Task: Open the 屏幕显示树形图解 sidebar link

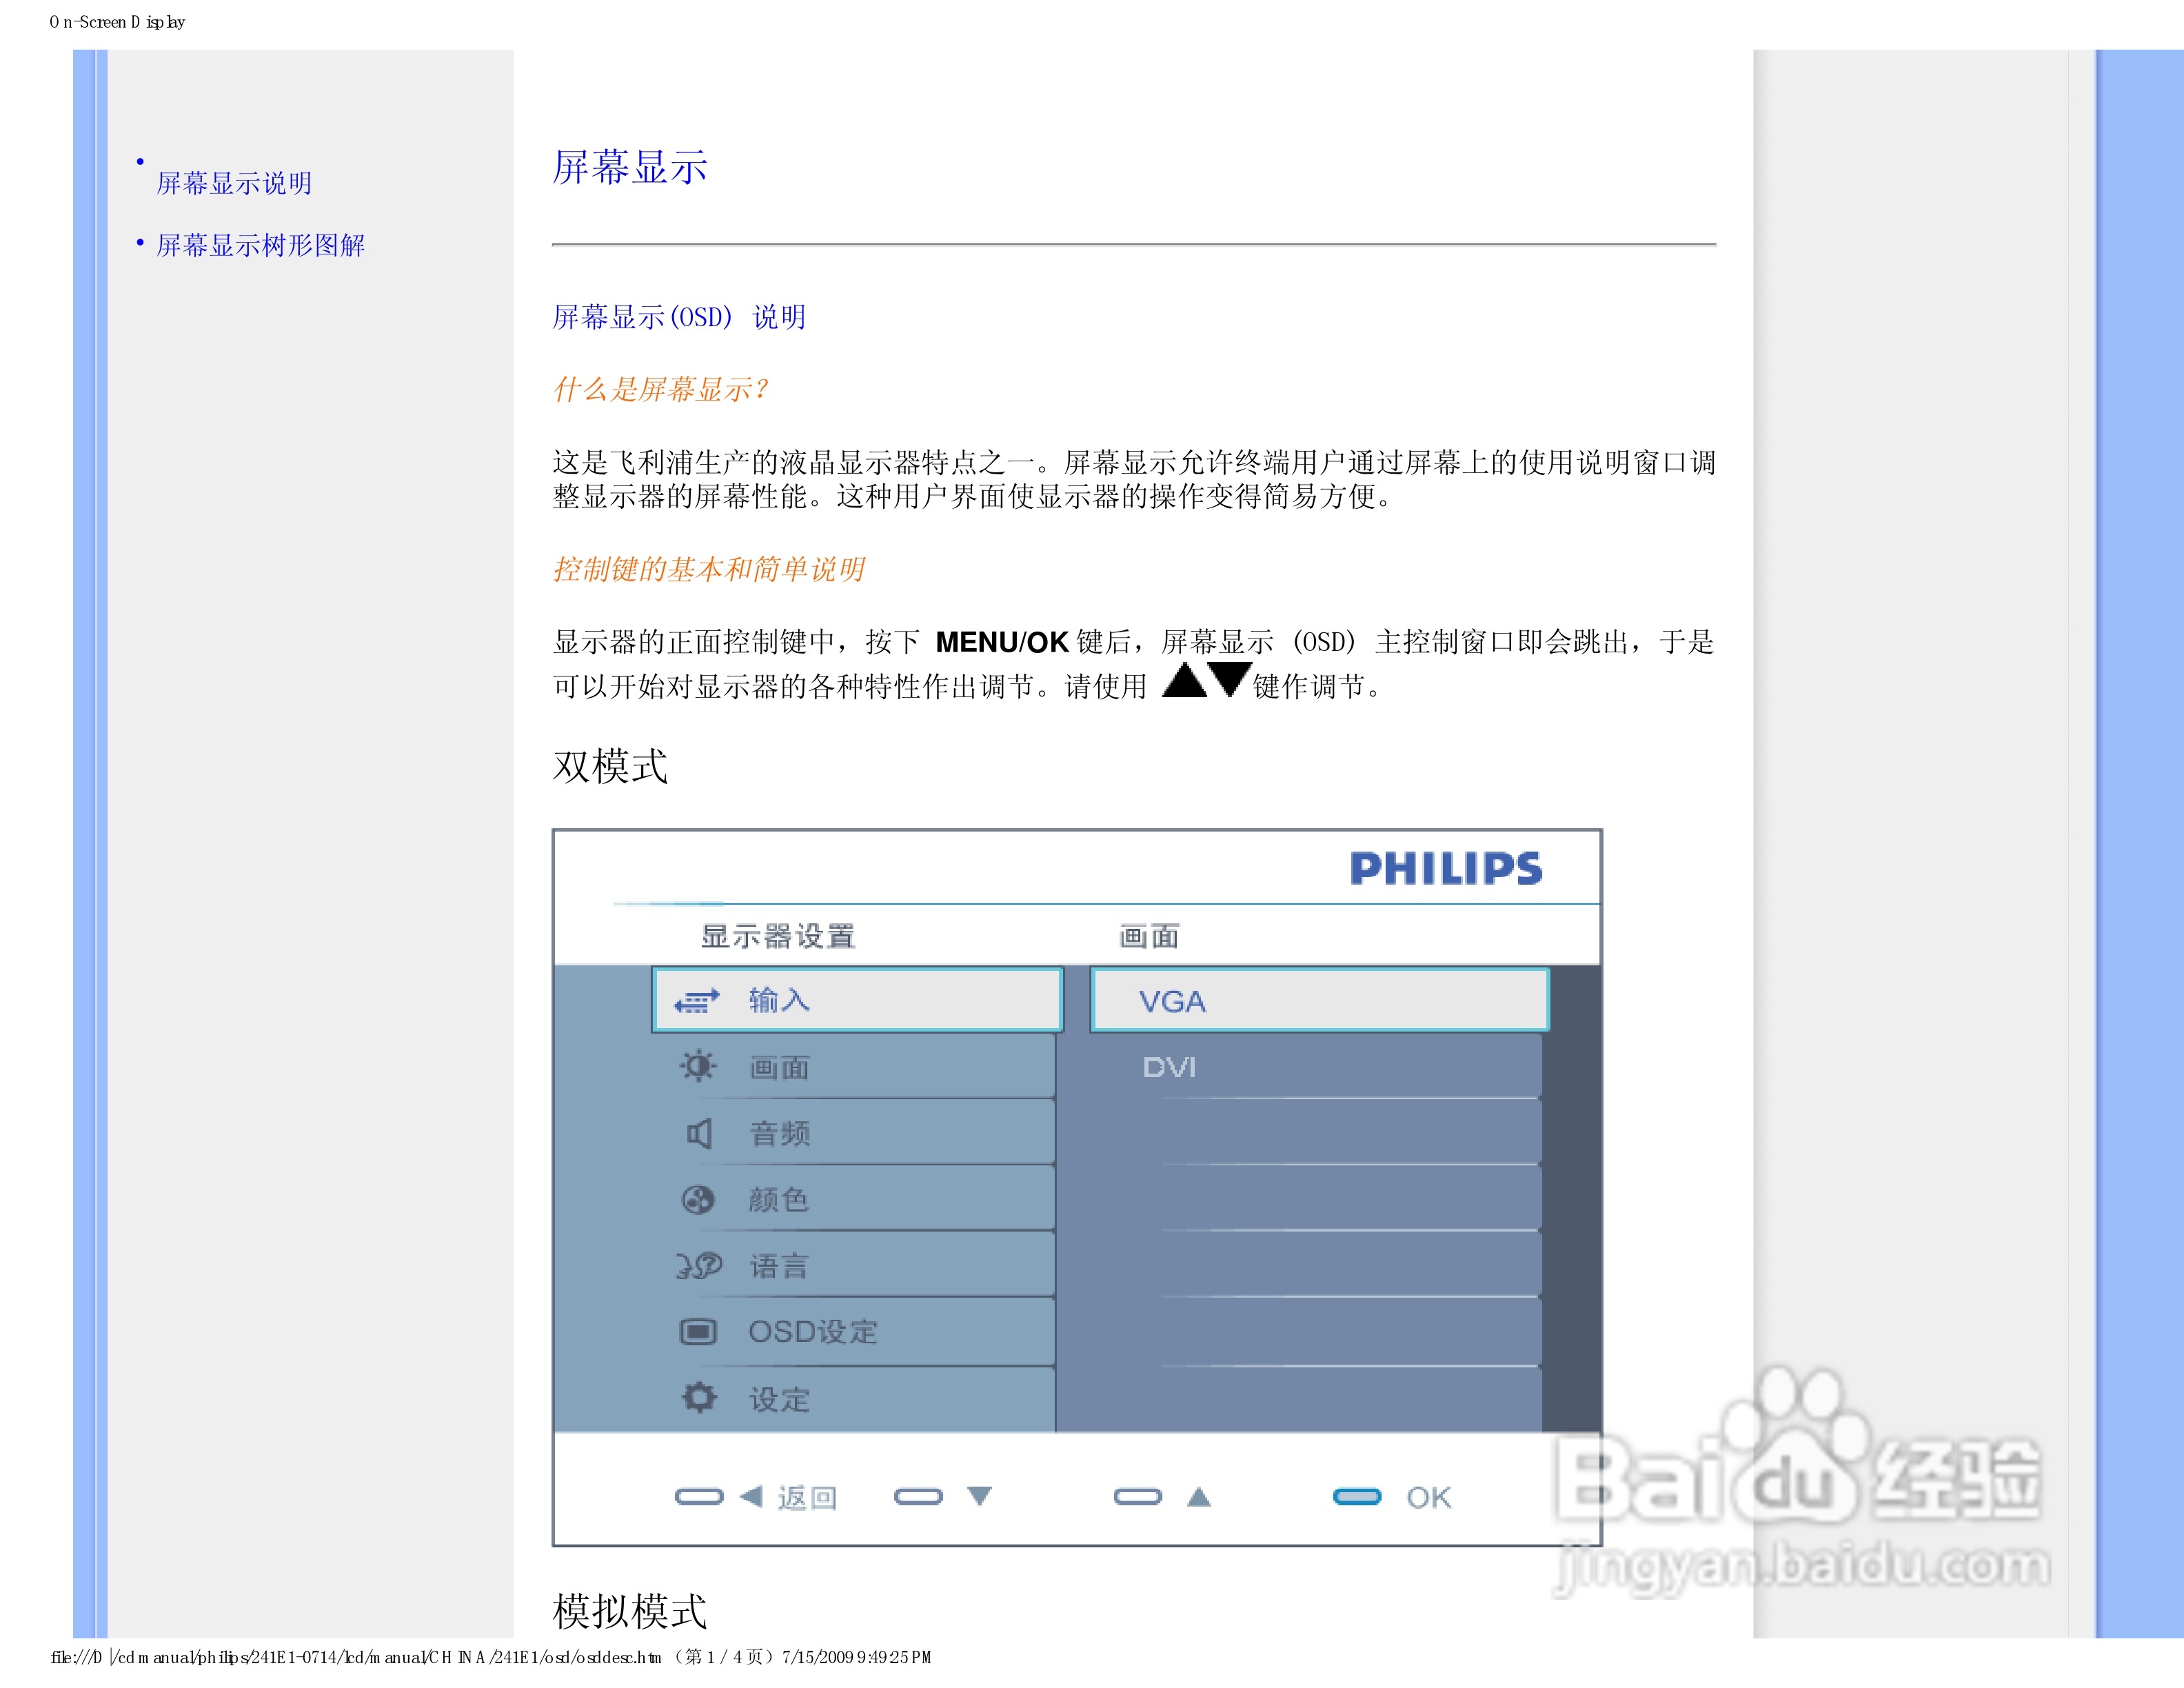Action: pos(260,245)
